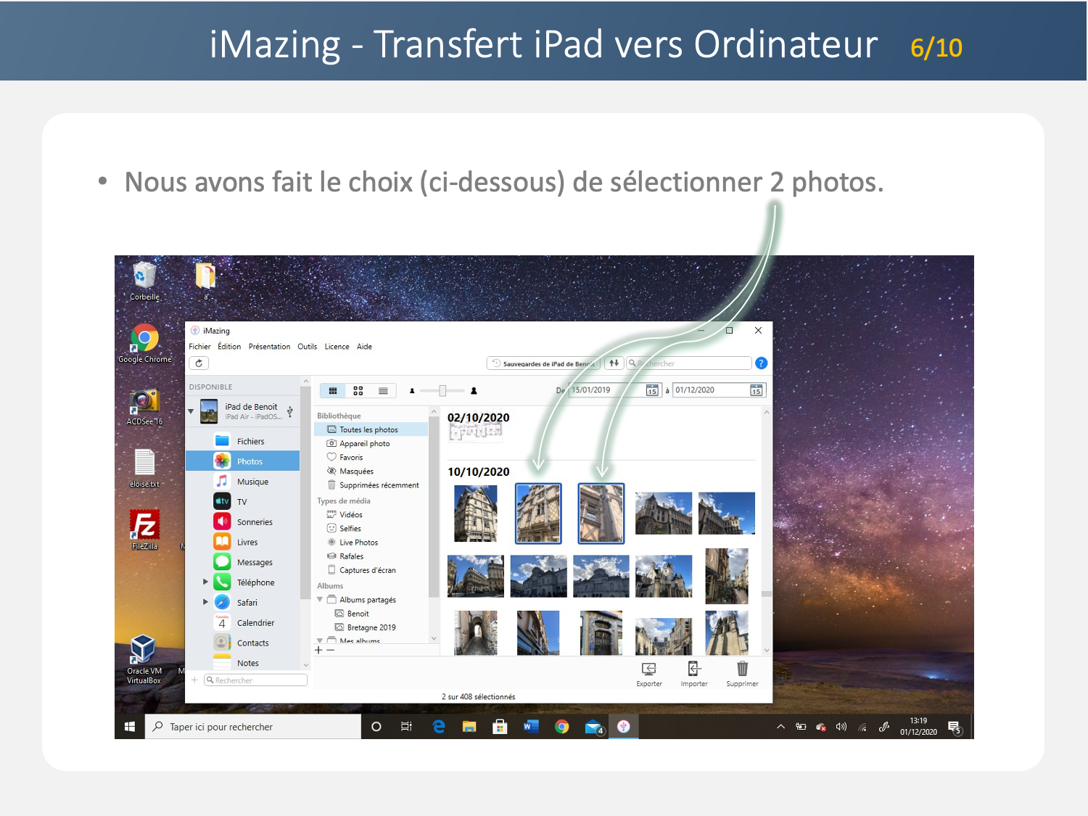This screenshot has width=1088, height=816.
Task: Open the start date calendar picker
Action: (652, 390)
